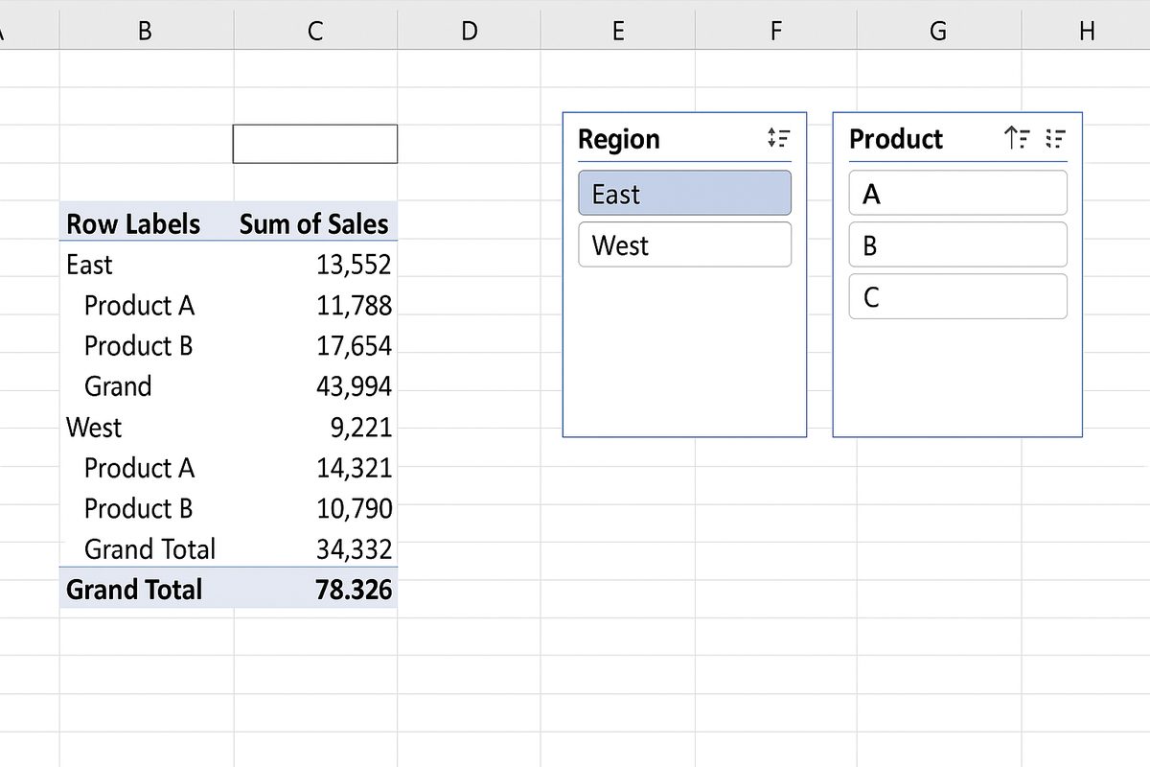The image size is (1150, 767).
Task: Select column E header
Action: coord(618,31)
